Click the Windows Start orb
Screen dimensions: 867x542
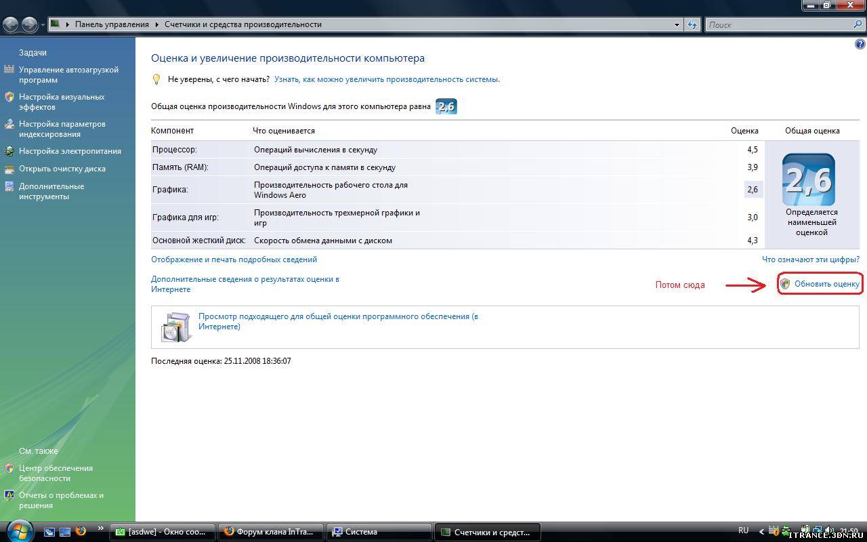click(x=20, y=530)
